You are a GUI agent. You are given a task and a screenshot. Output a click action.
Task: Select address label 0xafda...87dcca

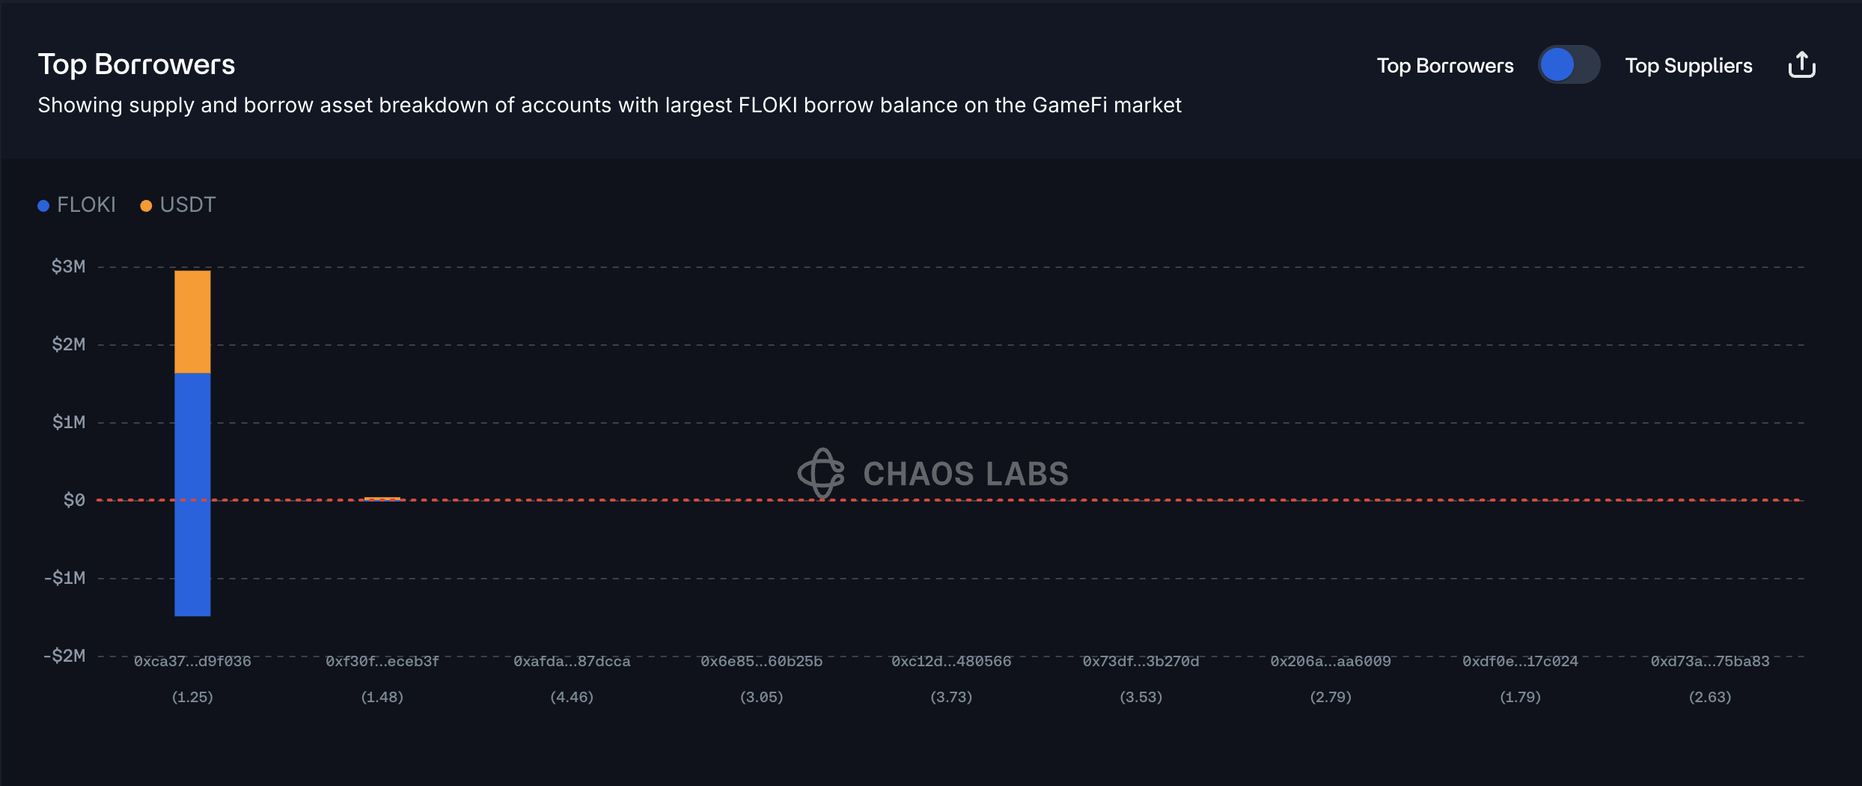(572, 662)
